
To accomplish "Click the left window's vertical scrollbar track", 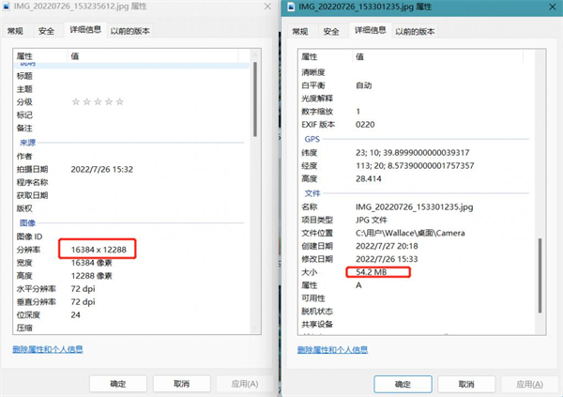I will (253, 235).
